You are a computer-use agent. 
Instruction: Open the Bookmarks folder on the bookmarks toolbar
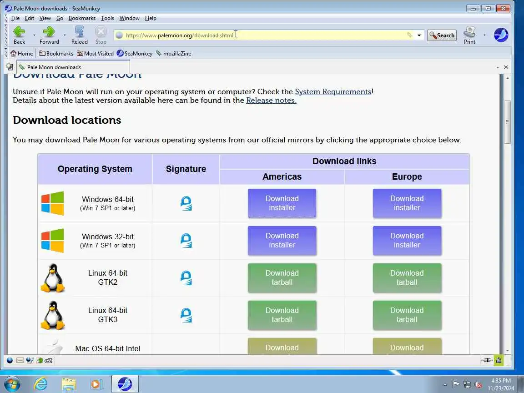tap(56, 54)
